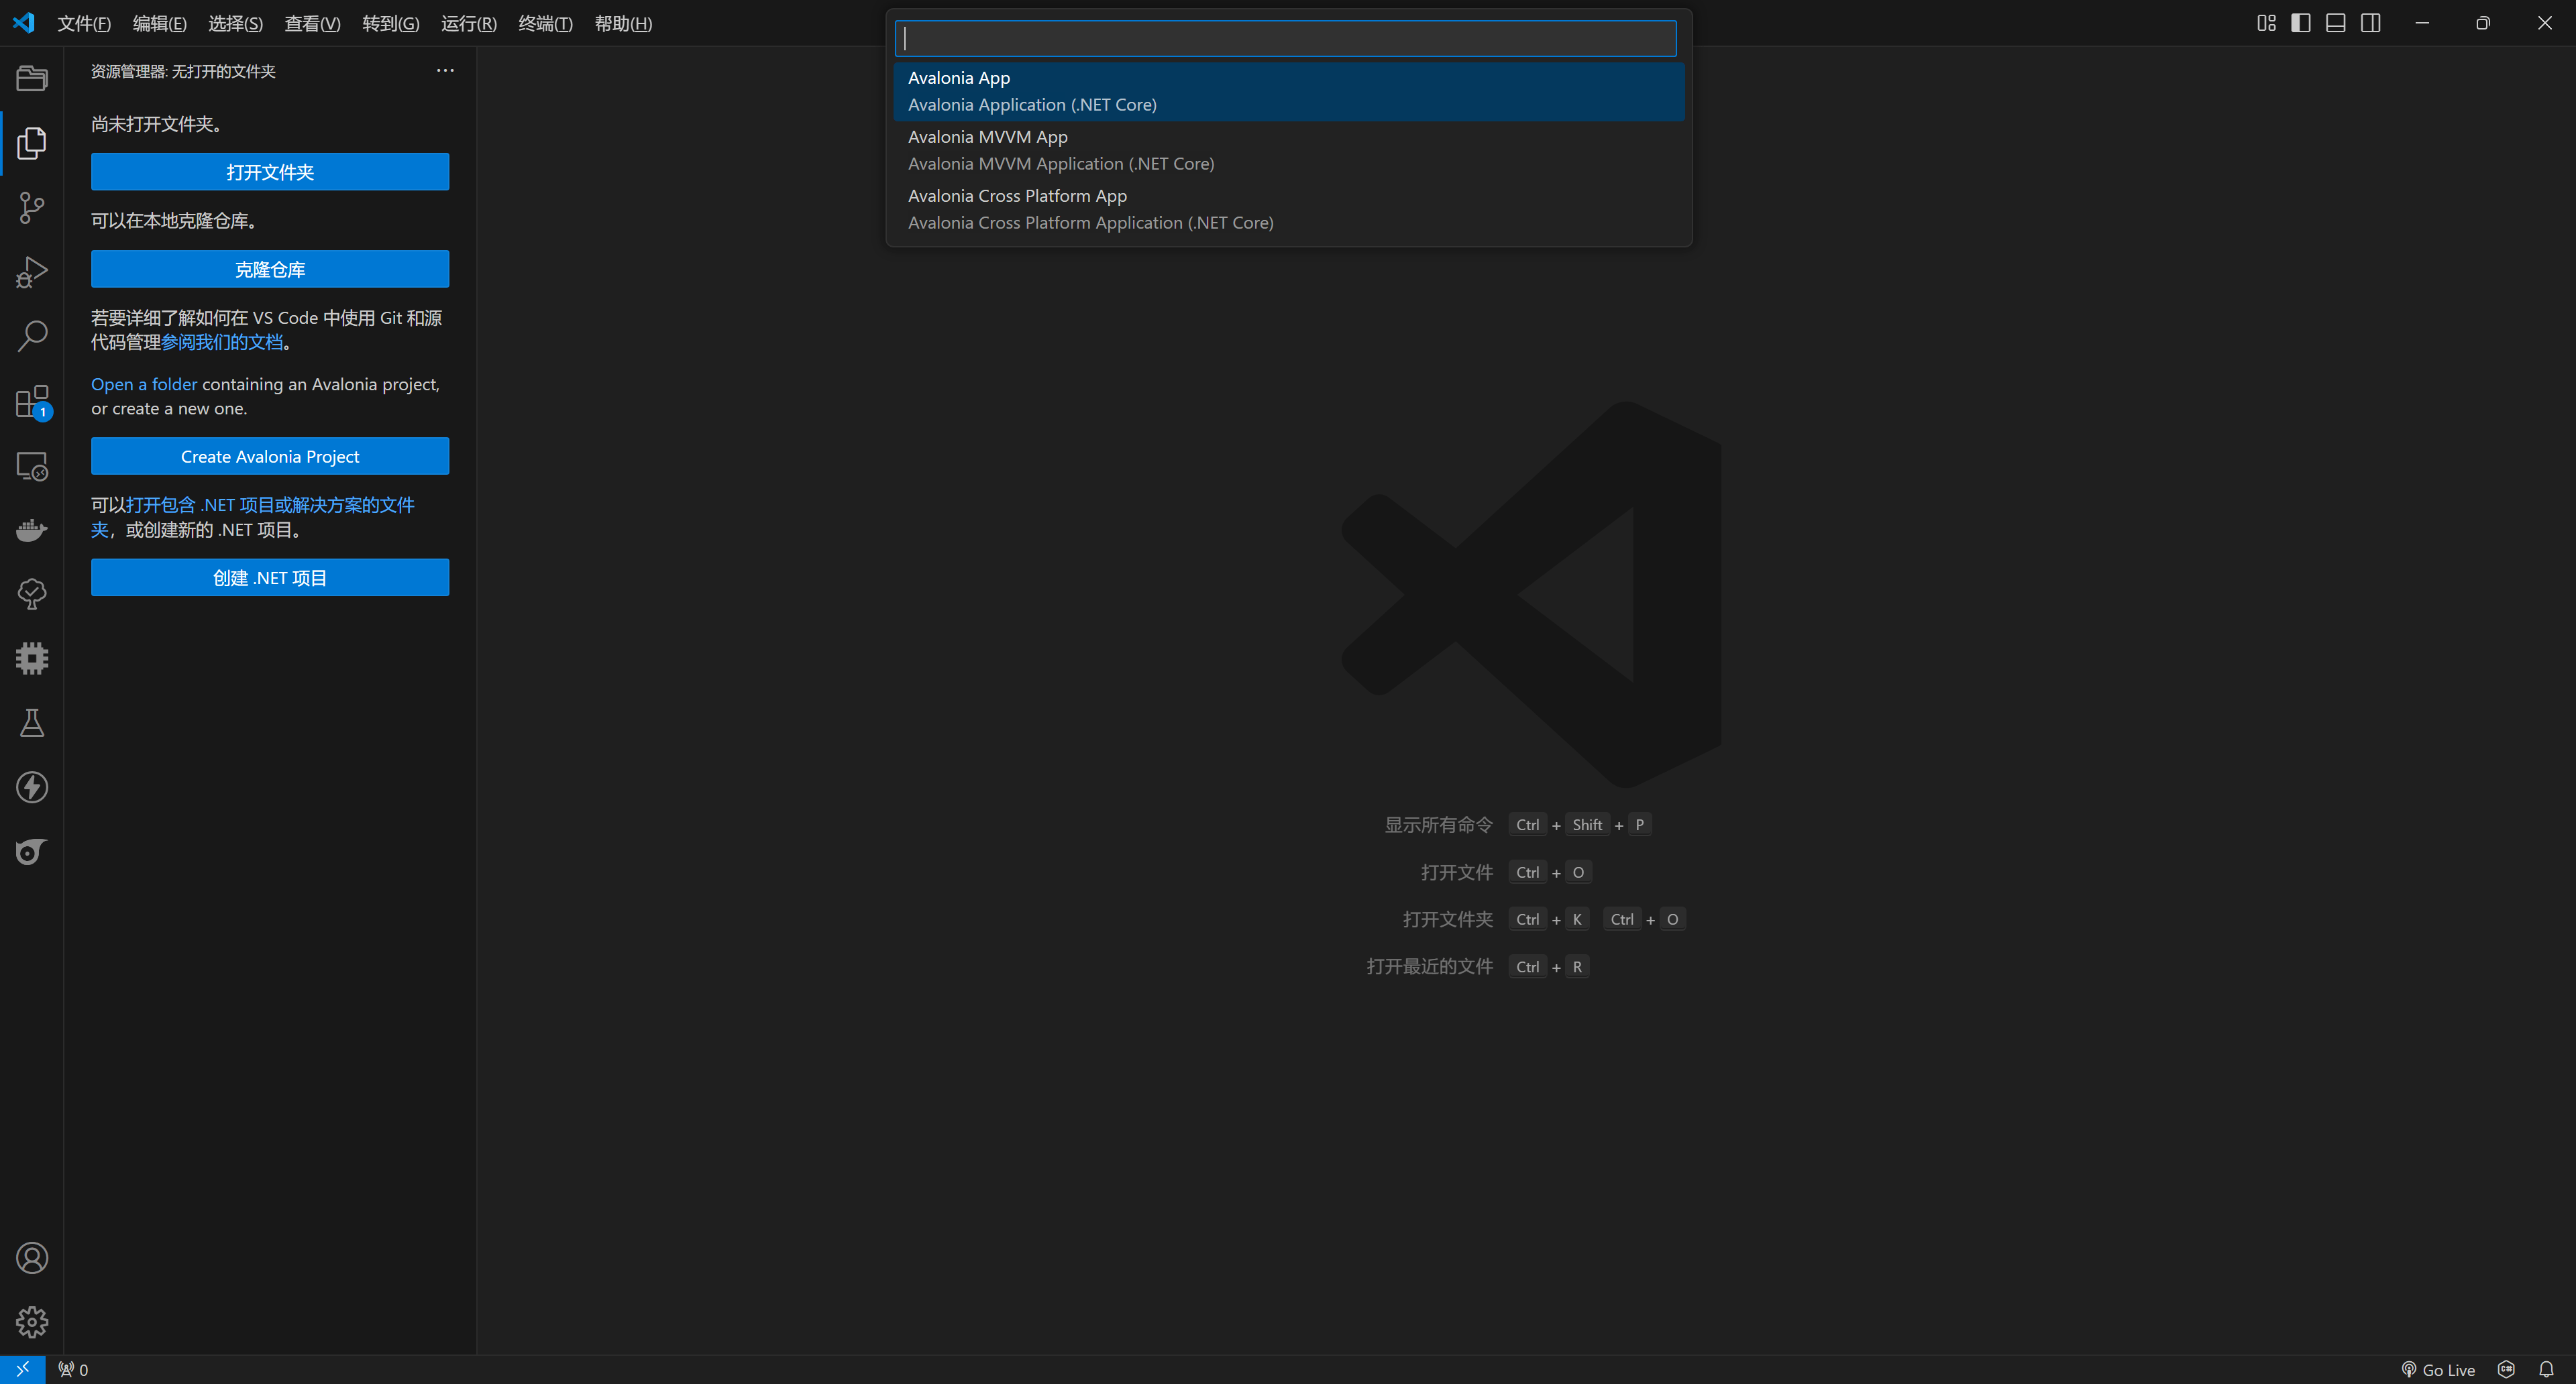Open the Run and Debug view icon
This screenshot has width=2576, height=1384.
coord(32,272)
